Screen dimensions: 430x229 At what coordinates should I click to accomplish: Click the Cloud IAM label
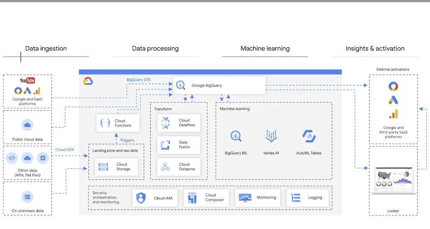163,198
